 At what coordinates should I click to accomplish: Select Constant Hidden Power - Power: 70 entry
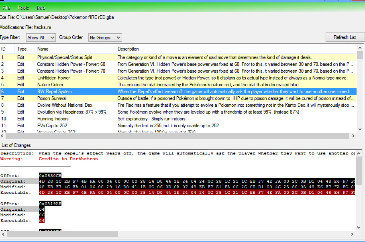(x=71, y=71)
